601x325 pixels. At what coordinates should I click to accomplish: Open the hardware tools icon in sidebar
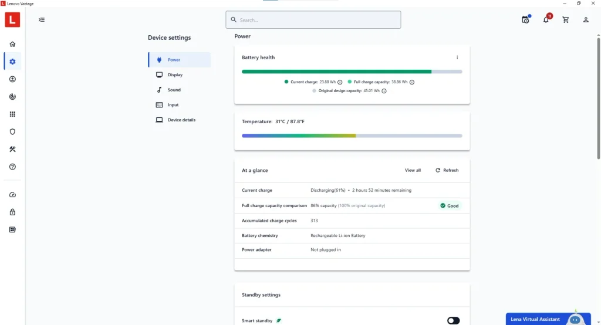tap(12, 149)
